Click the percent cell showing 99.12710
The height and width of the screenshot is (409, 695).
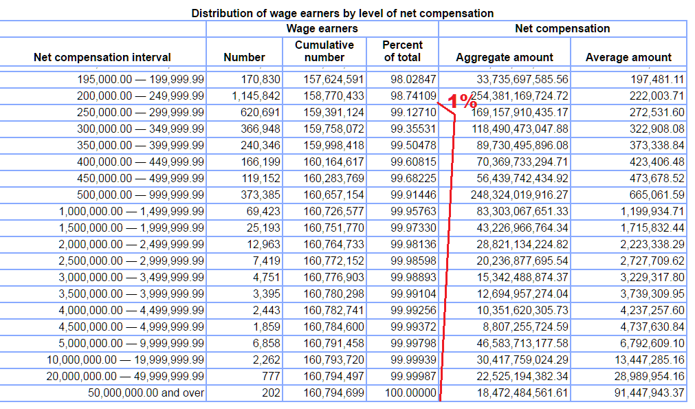point(413,113)
